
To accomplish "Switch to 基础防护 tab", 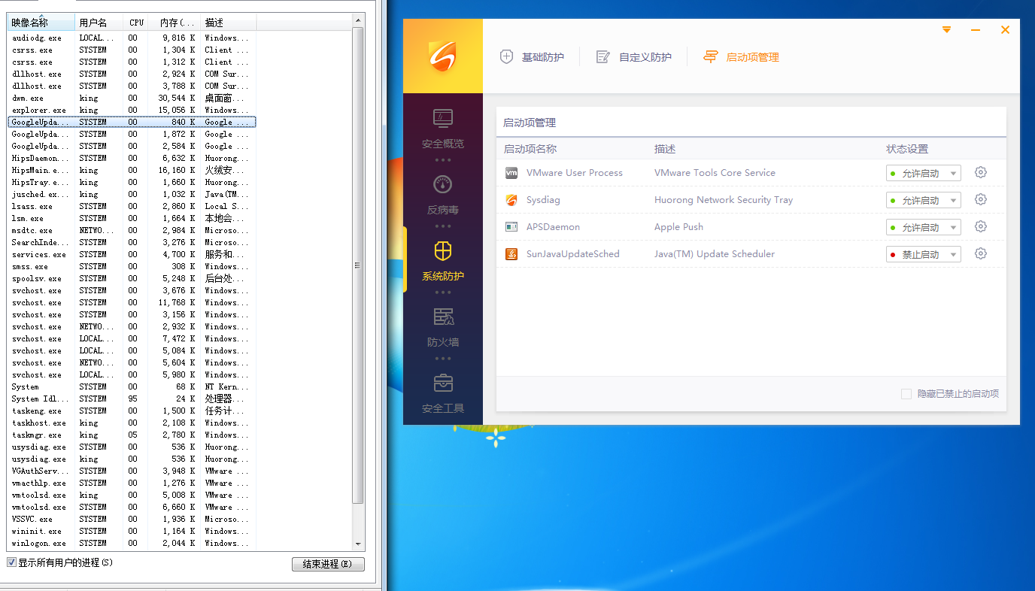I will [532, 57].
